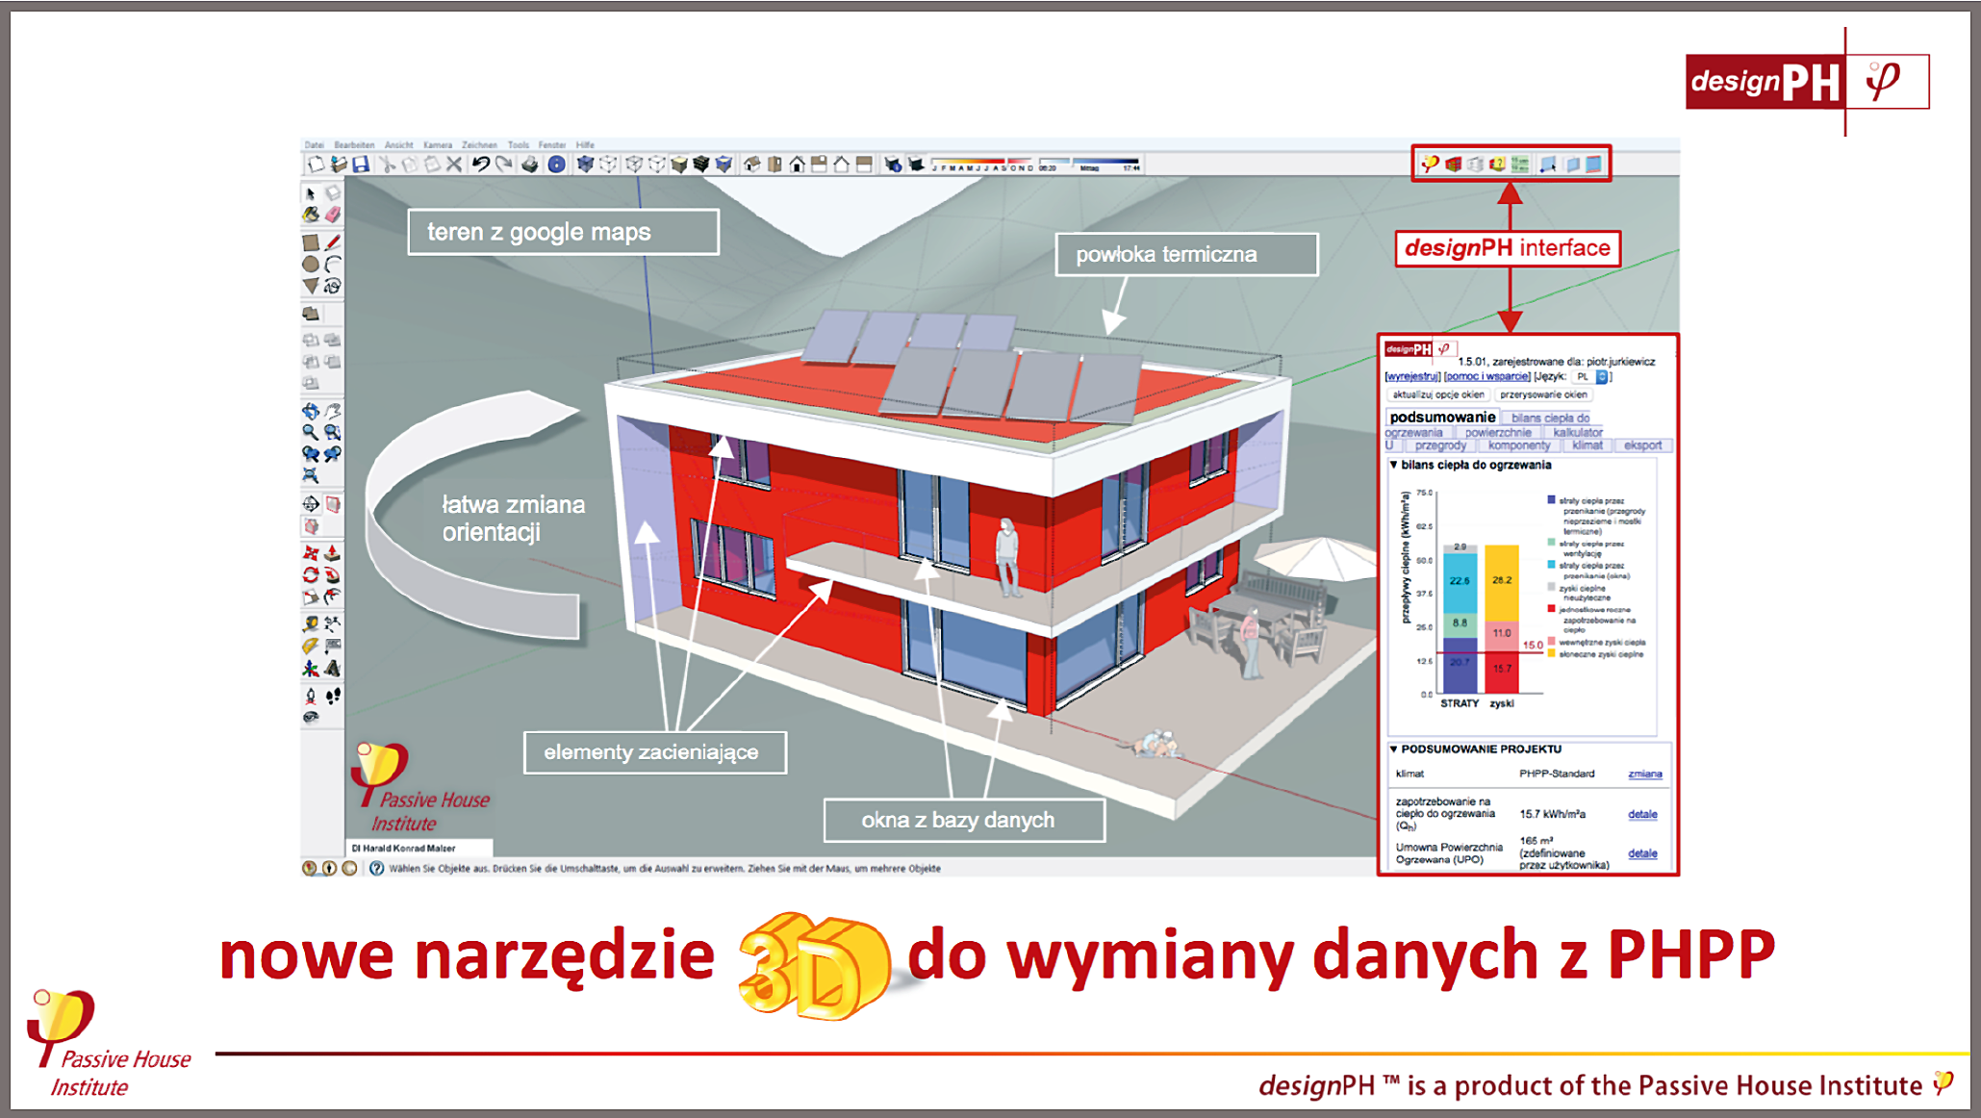Screen dimensions: 1981x1118
Task: Click the pomoc i wsparcie link
Action: pos(1487,376)
